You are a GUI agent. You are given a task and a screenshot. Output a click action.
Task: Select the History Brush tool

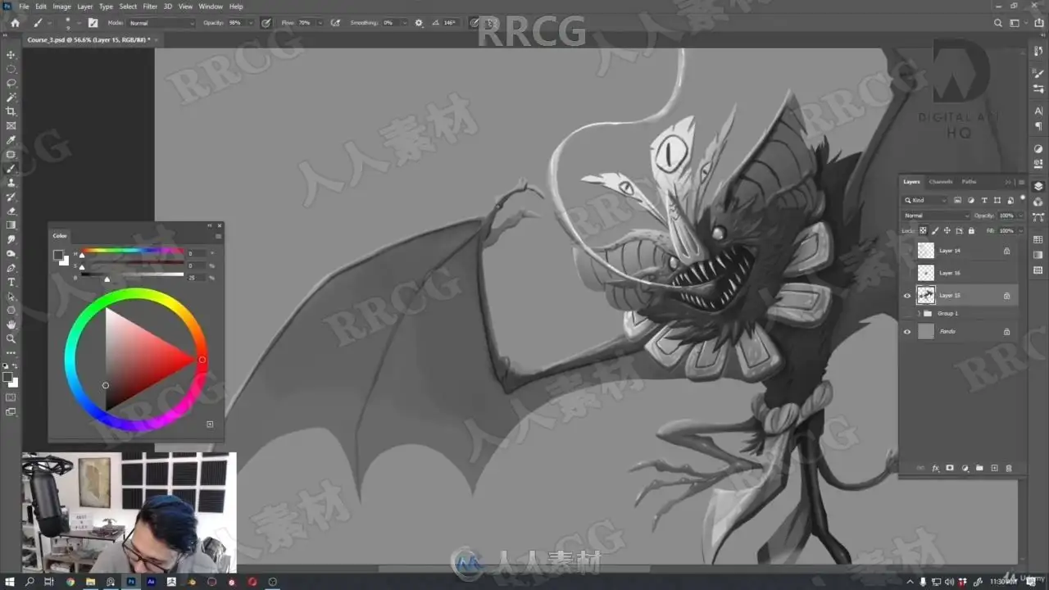[x=11, y=197]
